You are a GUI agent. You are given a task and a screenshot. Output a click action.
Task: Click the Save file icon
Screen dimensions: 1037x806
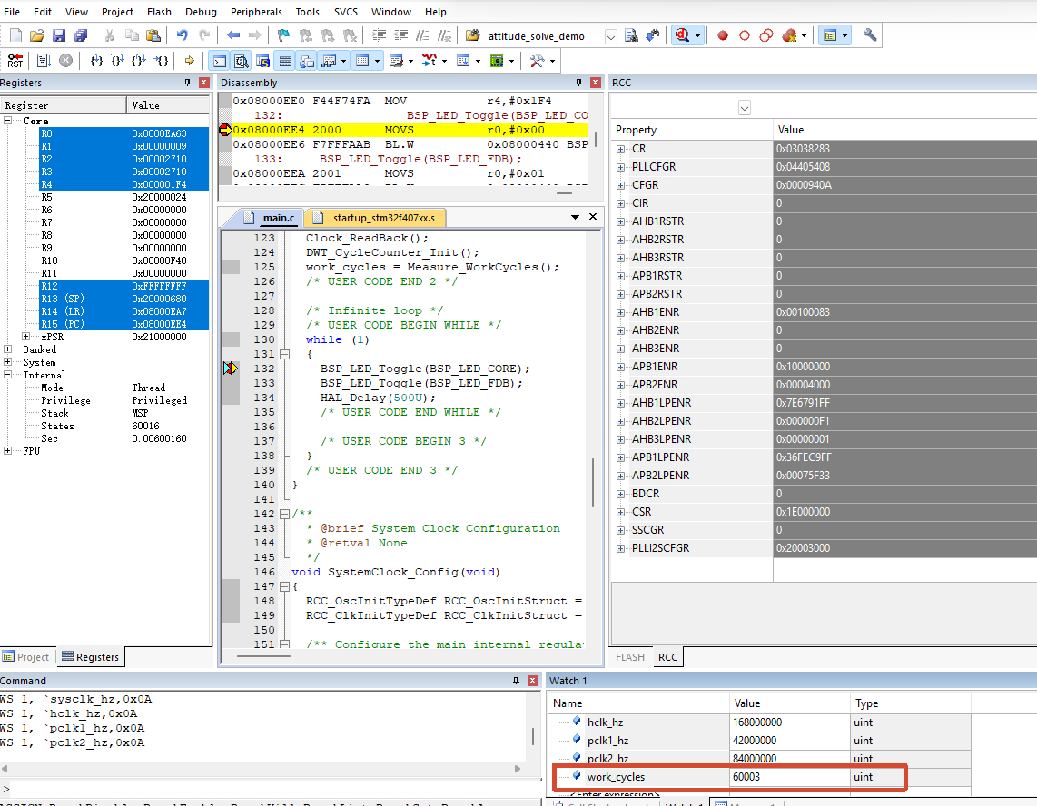[59, 35]
